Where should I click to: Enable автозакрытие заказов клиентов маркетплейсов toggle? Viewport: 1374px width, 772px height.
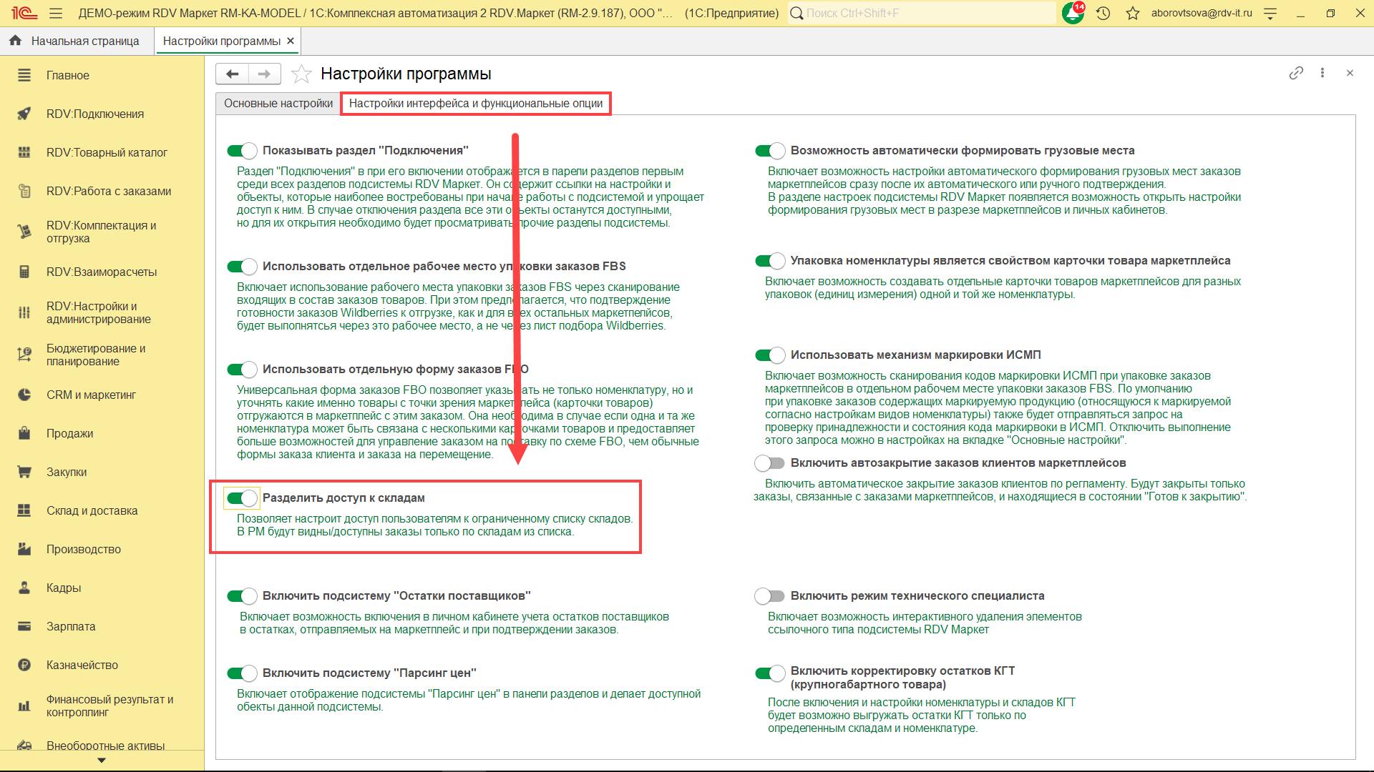click(770, 463)
